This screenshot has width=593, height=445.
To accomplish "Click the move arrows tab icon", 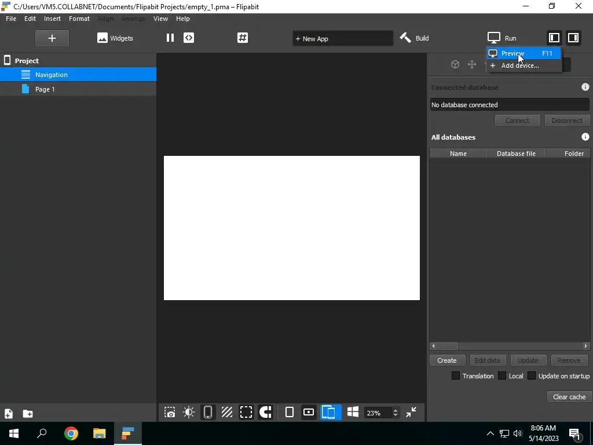I will (x=471, y=64).
